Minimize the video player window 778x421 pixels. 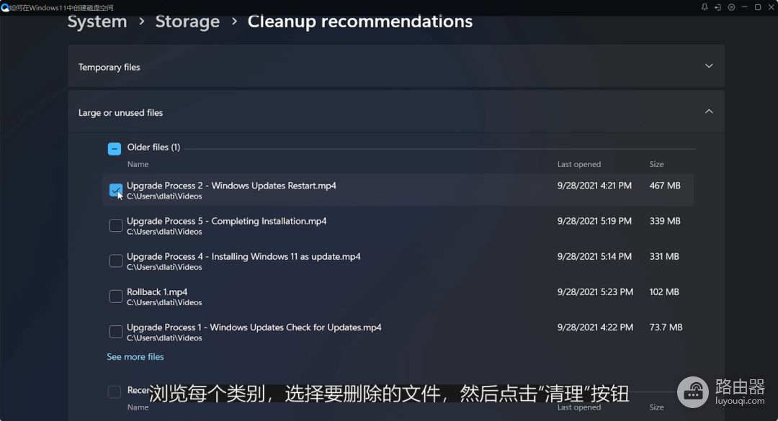(x=745, y=7)
